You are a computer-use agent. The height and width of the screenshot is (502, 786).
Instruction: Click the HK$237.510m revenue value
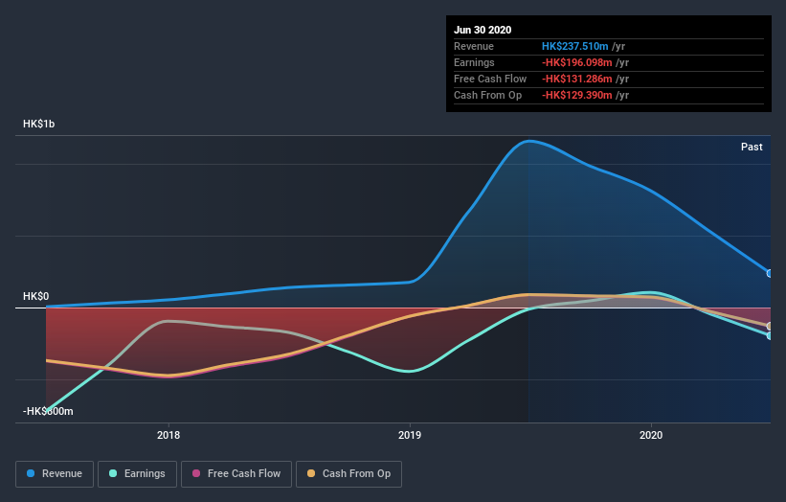pos(575,46)
